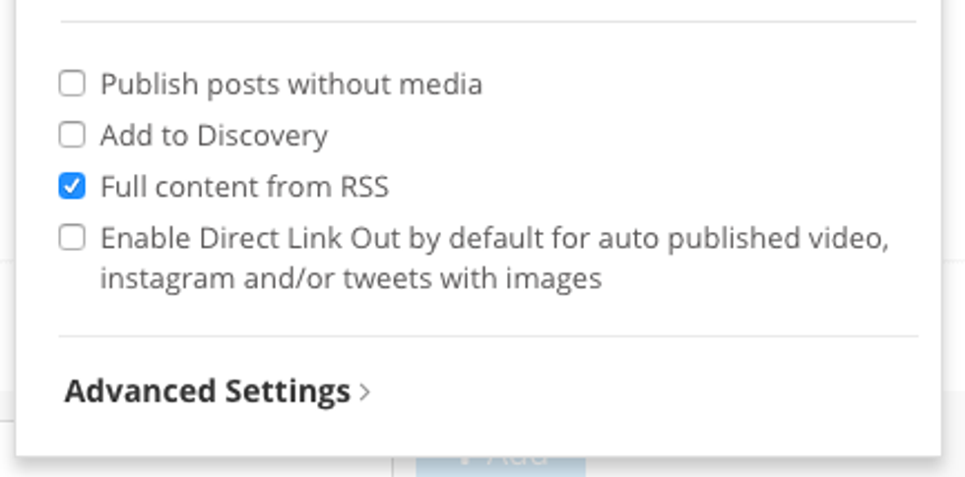Click the word "Settings" in the section heading

pyautogui.click(x=288, y=391)
